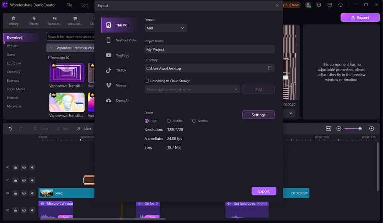Mute track 06 speaker icon

32,167
